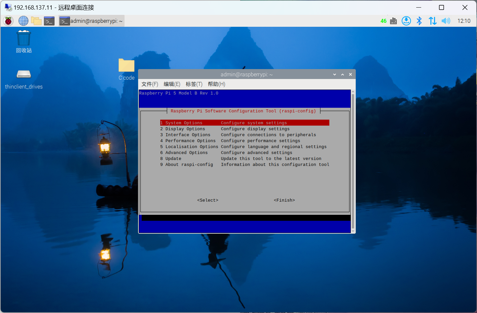This screenshot has width=477, height=313.
Task: Open the 编辑(E) menu in terminal
Action: pos(172,84)
